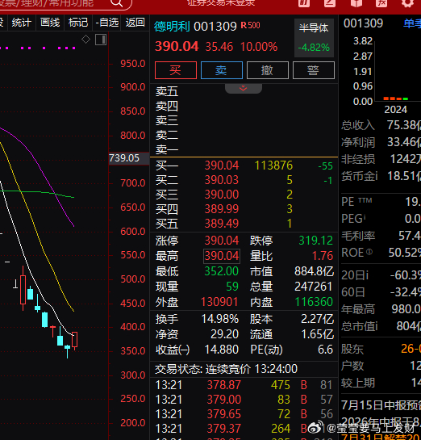421x440 pixels.
Task: Click the blue 卖 sell button
Action: (222, 70)
